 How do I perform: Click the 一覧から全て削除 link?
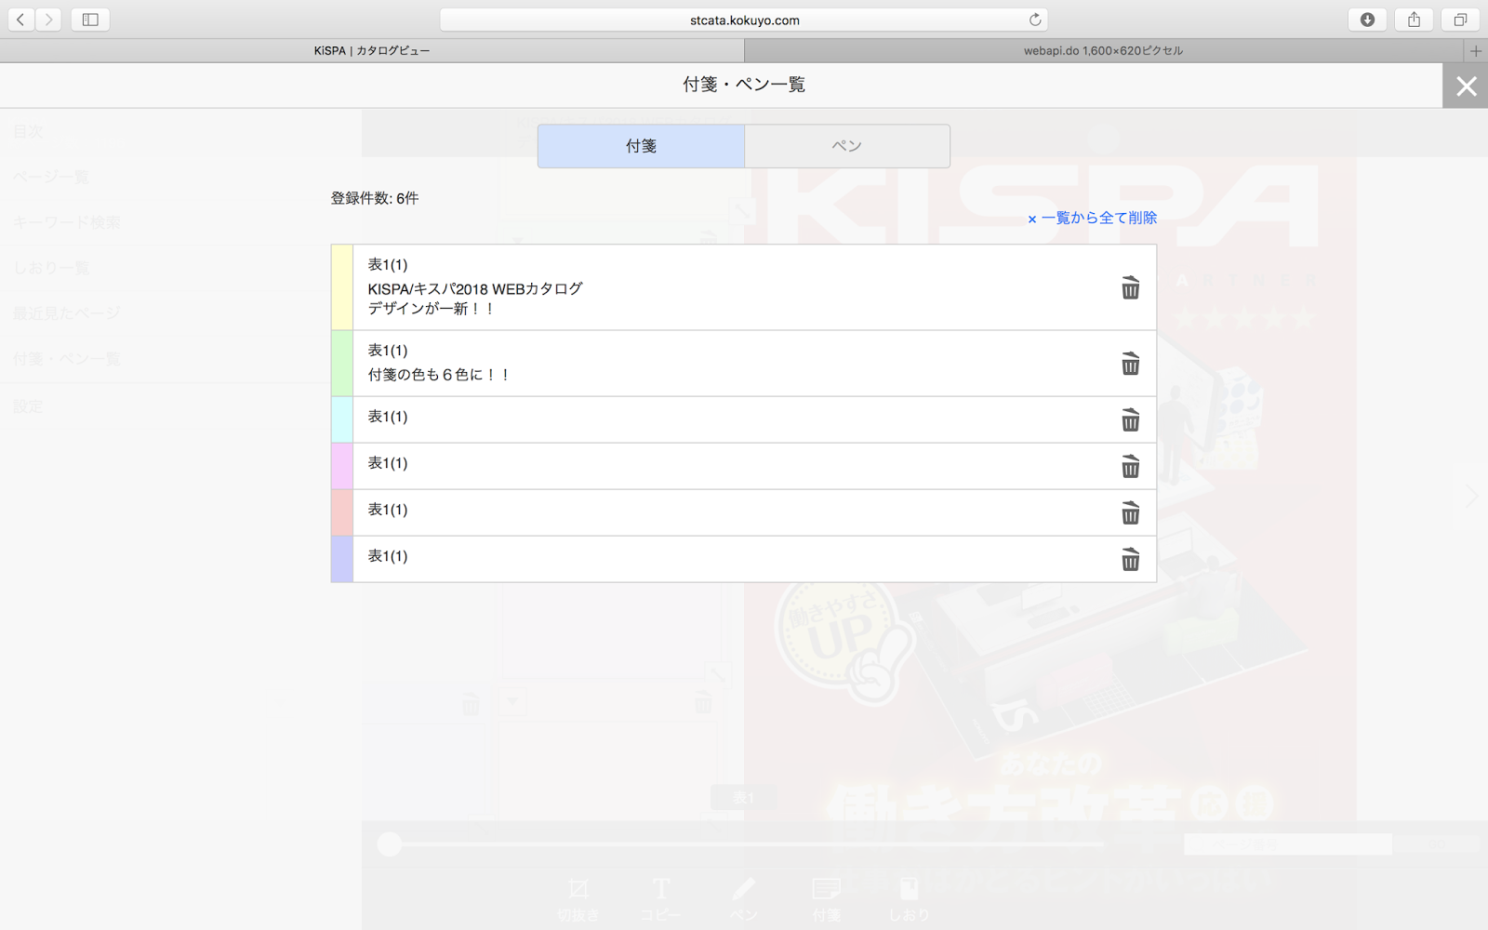pos(1093,218)
